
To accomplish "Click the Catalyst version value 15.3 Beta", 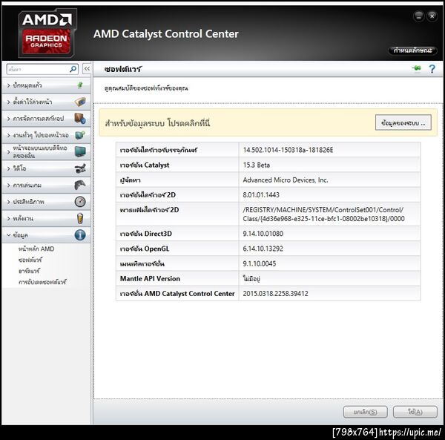I will tap(257, 165).
